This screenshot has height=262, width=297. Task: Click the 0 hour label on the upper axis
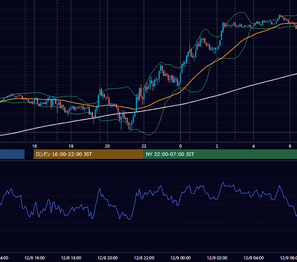click(x=180, y=146)
